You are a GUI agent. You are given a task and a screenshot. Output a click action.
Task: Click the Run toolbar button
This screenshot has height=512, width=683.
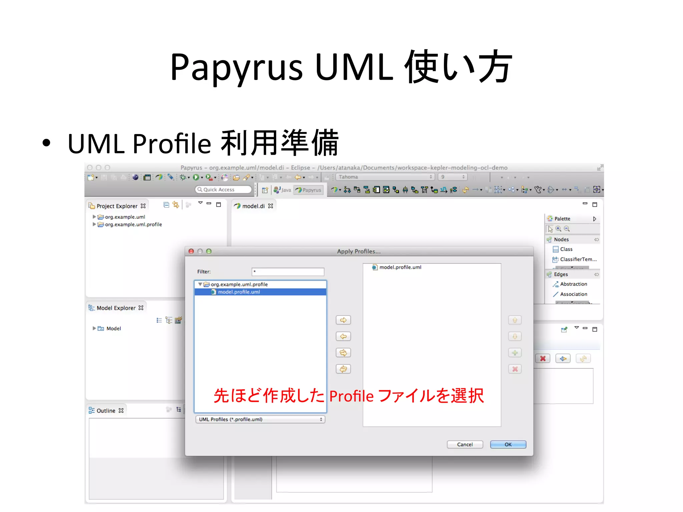[x=196, y=177]
